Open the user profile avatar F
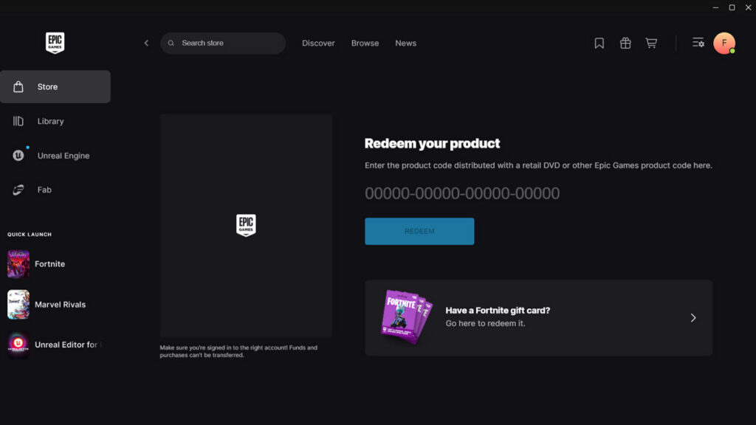Viewport: 756px width, 425px height. pyautogui.click(x=724, y=43)
